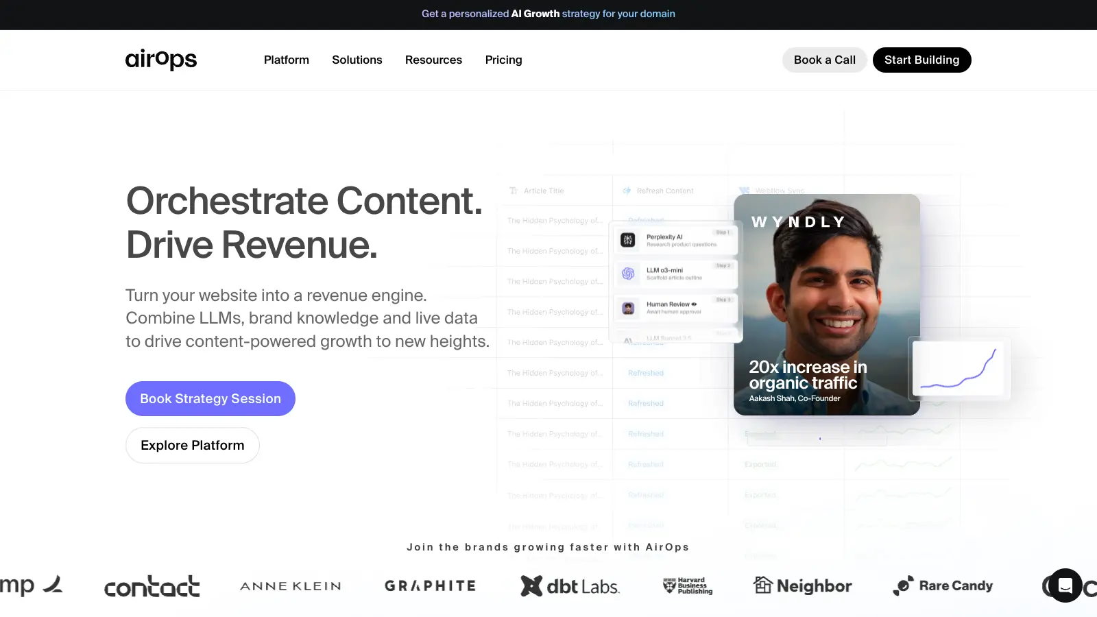
Task: Click the dbt Labs logo
Action: point(570,586)
